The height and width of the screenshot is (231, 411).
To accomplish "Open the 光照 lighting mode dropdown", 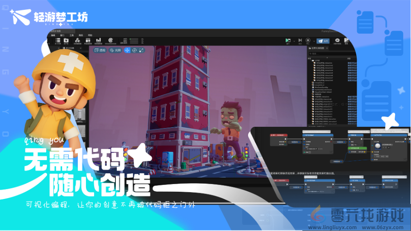I will pyautogui.click(x=115, y=51).
